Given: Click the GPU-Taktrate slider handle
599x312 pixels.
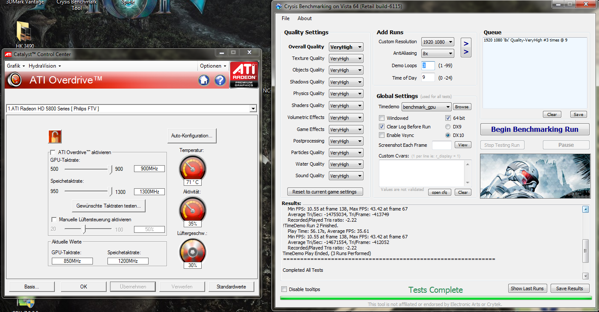Looking at the screenshot, I should tap(110, 170).
